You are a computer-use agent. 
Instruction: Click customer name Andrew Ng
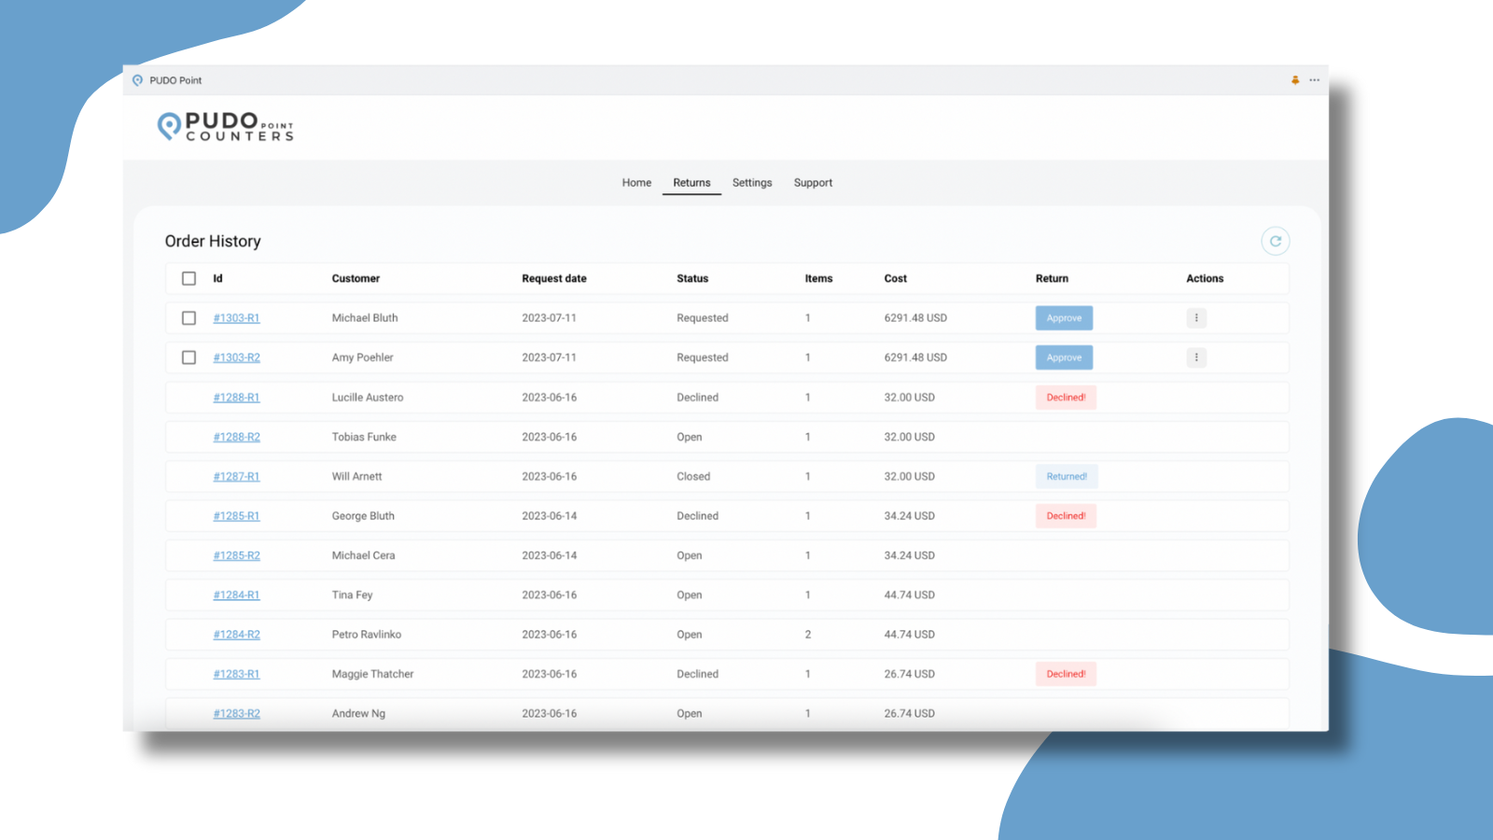(x=358, y=713)
